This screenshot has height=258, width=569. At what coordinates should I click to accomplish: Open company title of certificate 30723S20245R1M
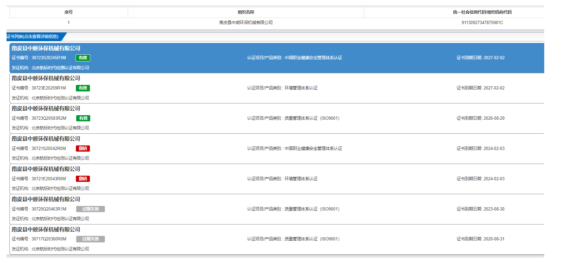(46, 48)
